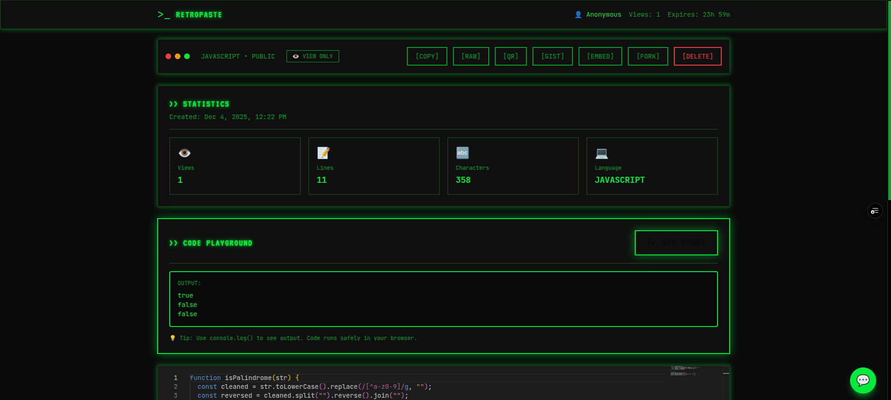Click the Created date text
This screenshot has height=400, width=891.
coord(228,117)
